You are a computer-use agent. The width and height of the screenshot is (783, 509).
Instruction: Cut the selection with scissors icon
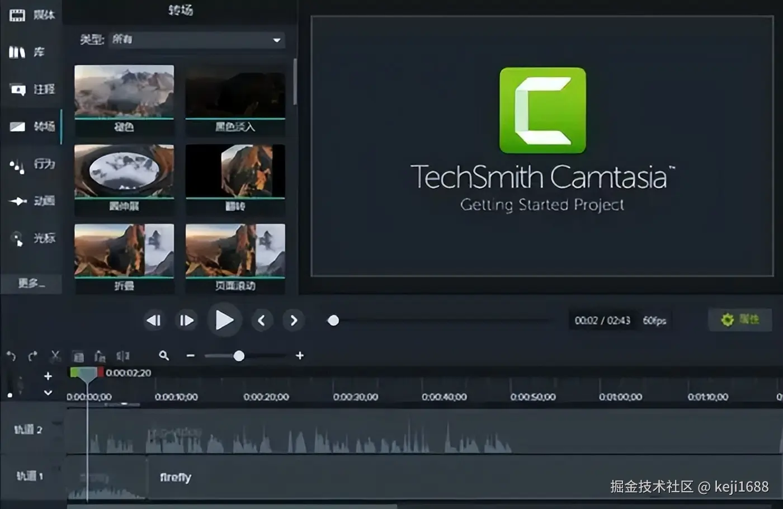pyautogui.click(x=55, y=356)
